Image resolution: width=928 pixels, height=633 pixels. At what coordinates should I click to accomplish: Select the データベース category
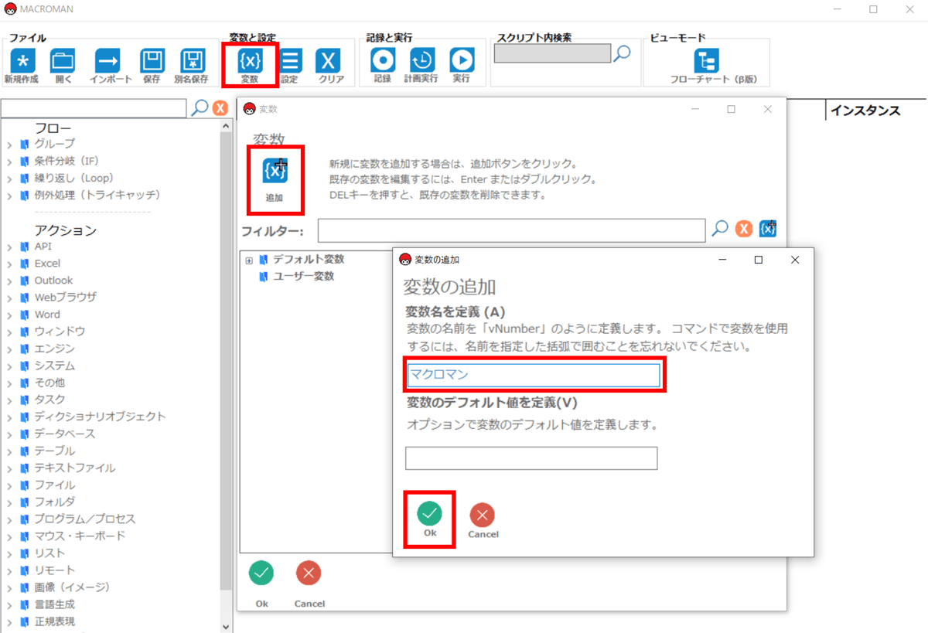(65, 434)
